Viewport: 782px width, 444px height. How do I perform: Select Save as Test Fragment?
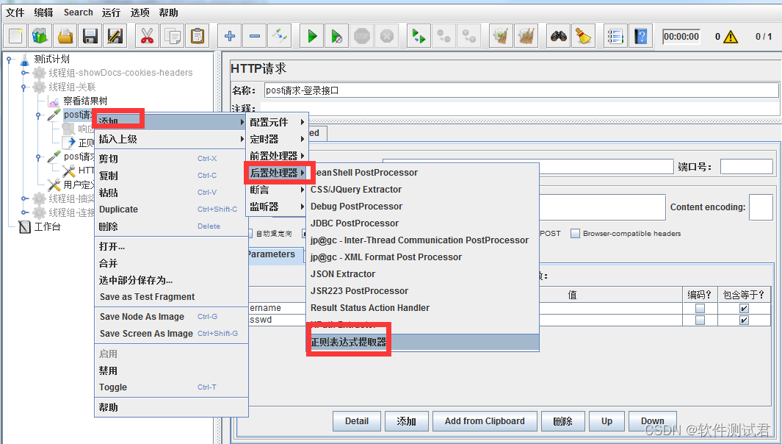pos(171,297)
